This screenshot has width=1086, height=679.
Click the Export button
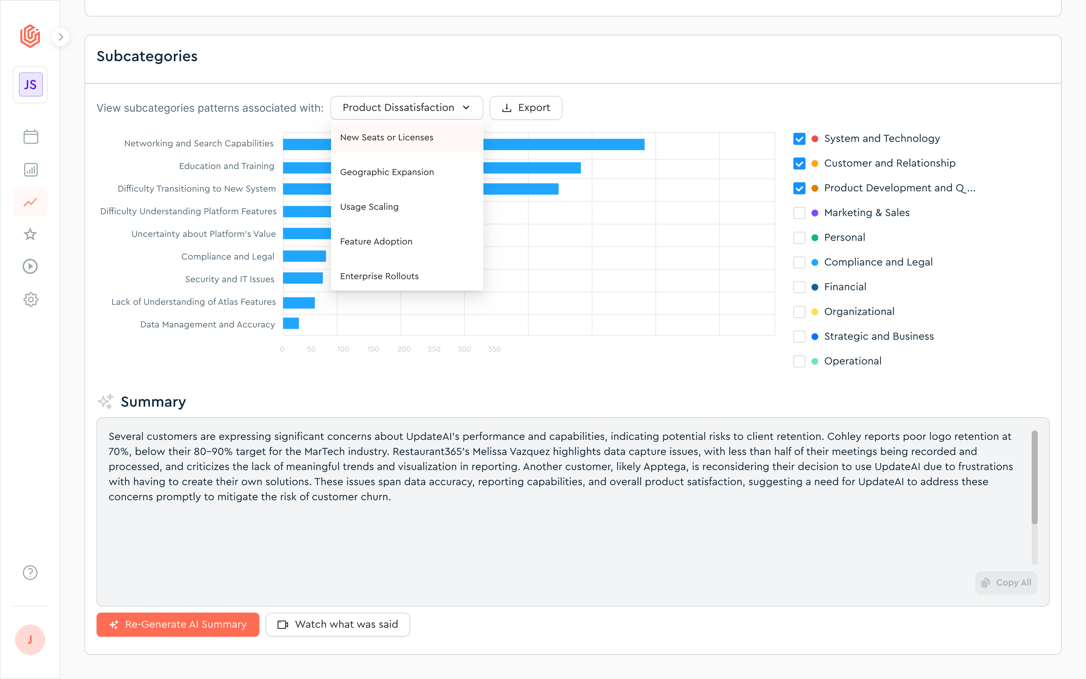point(526,108)
